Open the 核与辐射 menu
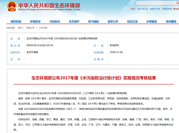 (93, 22)
